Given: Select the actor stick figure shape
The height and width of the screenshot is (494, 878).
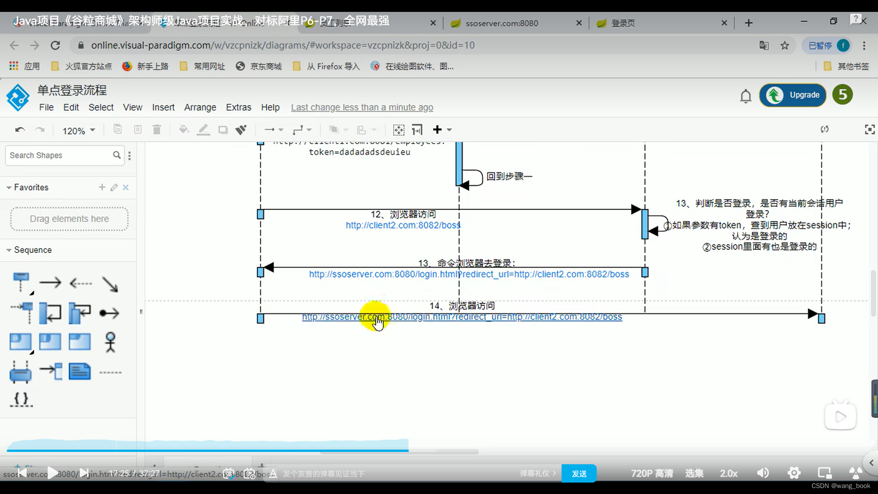Looking at the screenshot, I should (x=110, y=342).
